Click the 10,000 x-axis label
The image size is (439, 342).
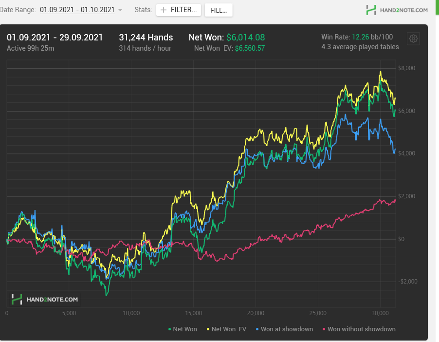(x=131, y=313)
